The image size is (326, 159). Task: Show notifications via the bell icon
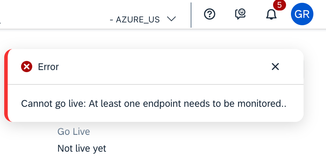click(271, 15)
